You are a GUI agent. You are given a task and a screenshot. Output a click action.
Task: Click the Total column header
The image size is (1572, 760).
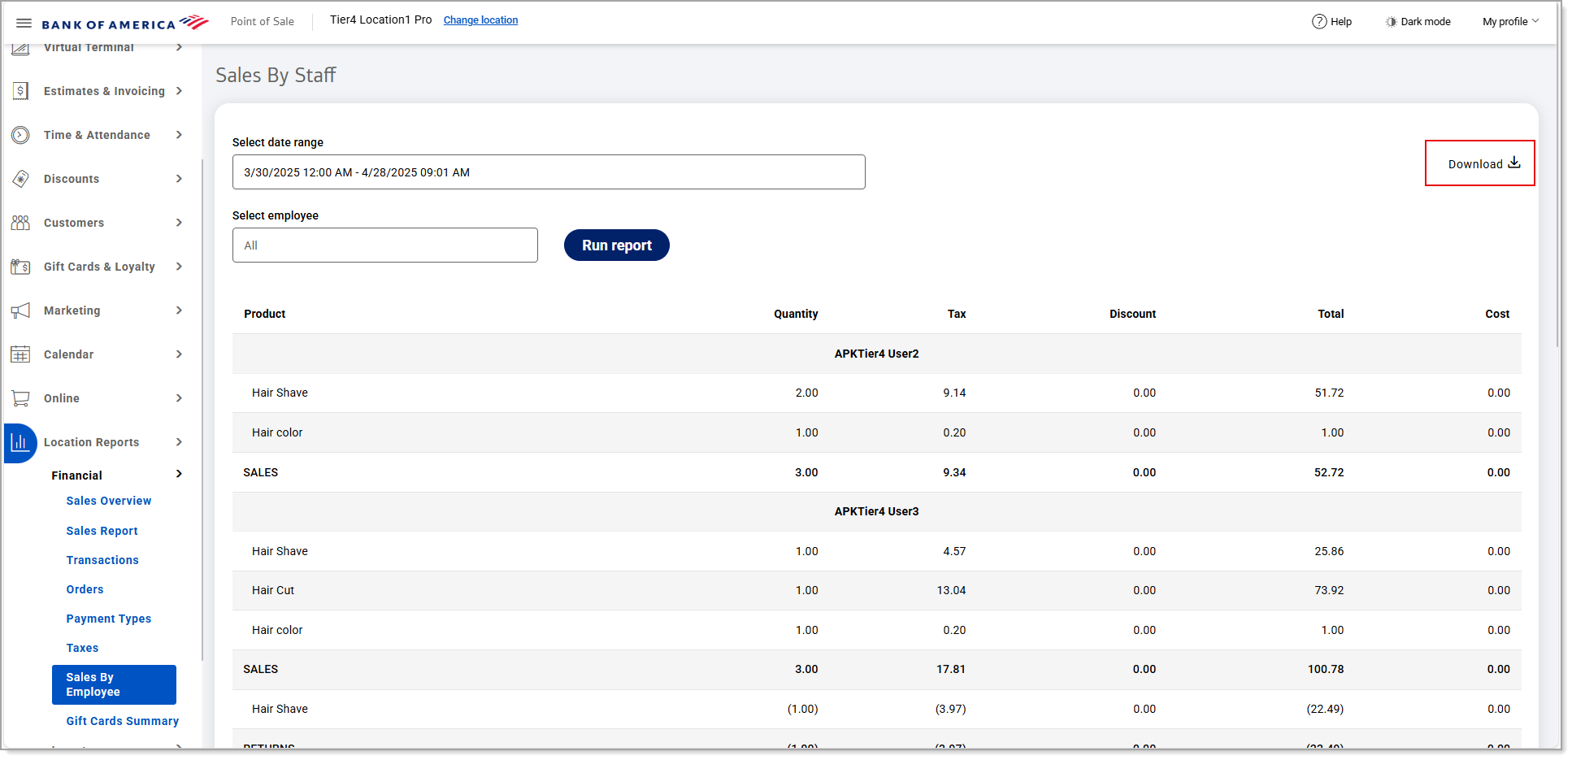click(x=1331, y=314)
